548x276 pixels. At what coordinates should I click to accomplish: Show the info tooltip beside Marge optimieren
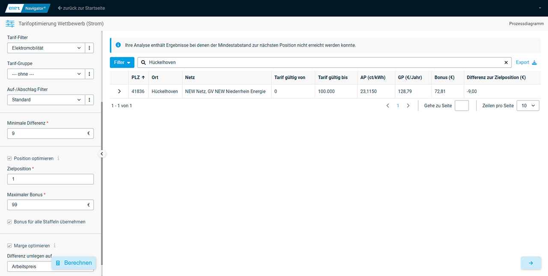click(55, 246)
